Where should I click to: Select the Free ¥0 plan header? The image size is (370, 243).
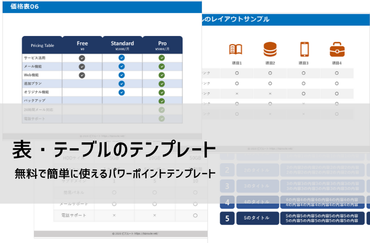click(x=82, y=45)
